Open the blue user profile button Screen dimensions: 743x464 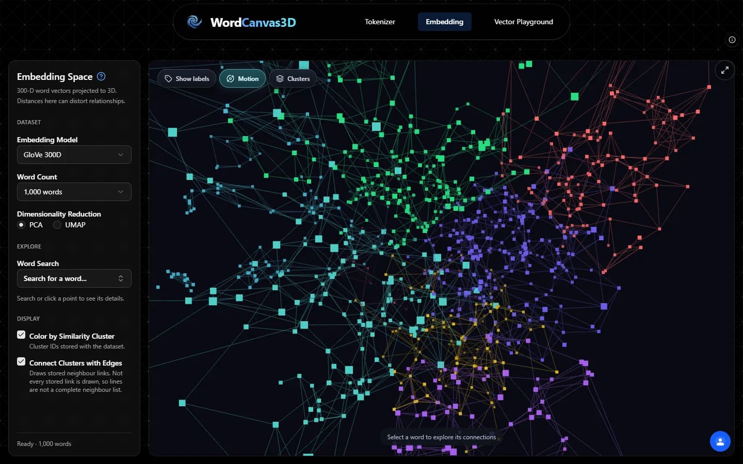tap(720, 441)
